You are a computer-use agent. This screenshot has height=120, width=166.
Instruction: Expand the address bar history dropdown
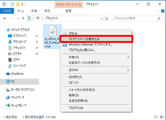[x=102, y=19]
